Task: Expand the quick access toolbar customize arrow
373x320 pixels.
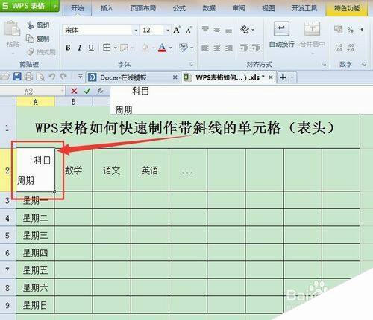Action: click(x=81, y=77)
